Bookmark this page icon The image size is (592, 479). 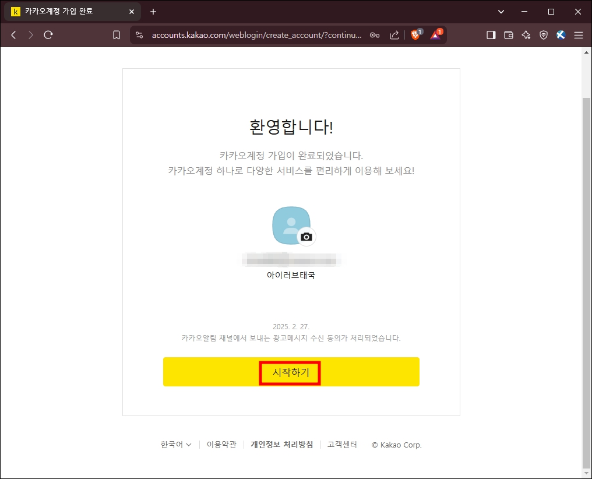pyautogui.click(x=117, y=35)
